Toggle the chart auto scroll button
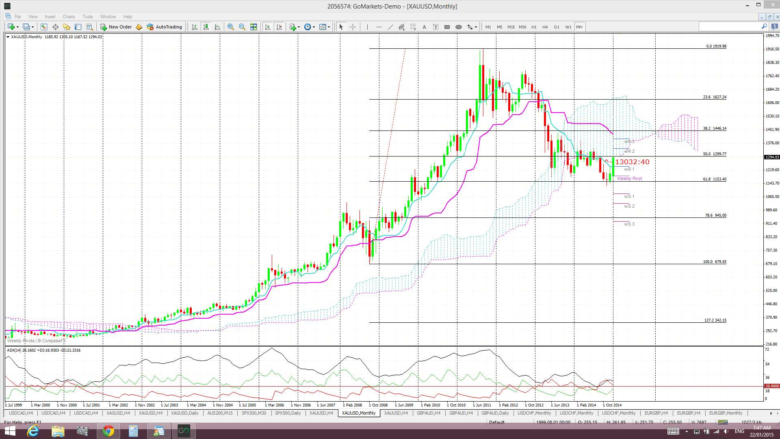Screen dimensions: 780x439 coord(267,27)
